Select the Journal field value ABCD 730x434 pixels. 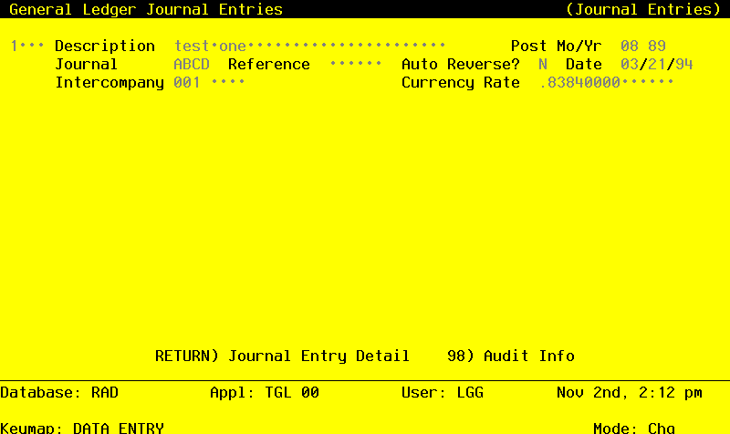192,64
